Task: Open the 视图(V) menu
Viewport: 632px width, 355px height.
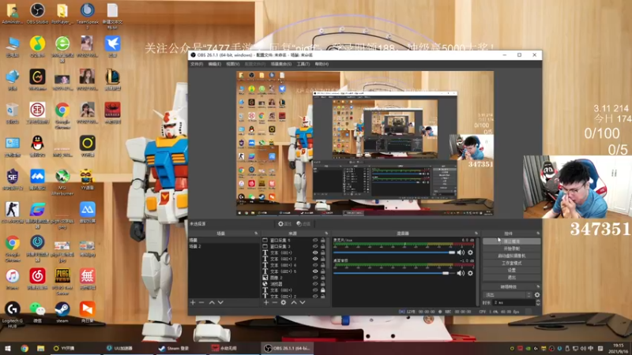Action: pyautogui.click(x=232, y=64)
